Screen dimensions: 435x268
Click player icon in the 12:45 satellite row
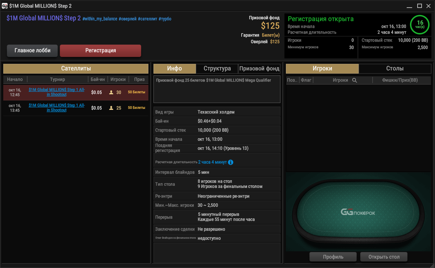(x=111, y=92)
